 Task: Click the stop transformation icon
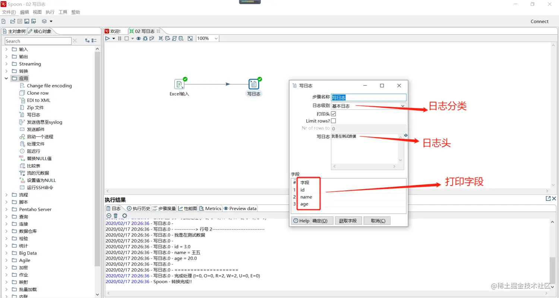(x=127, y=38)
